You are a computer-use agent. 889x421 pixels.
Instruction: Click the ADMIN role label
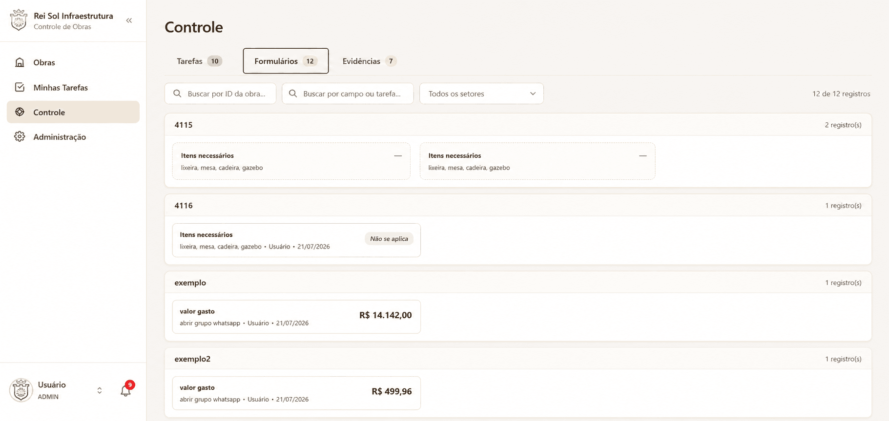48,397
